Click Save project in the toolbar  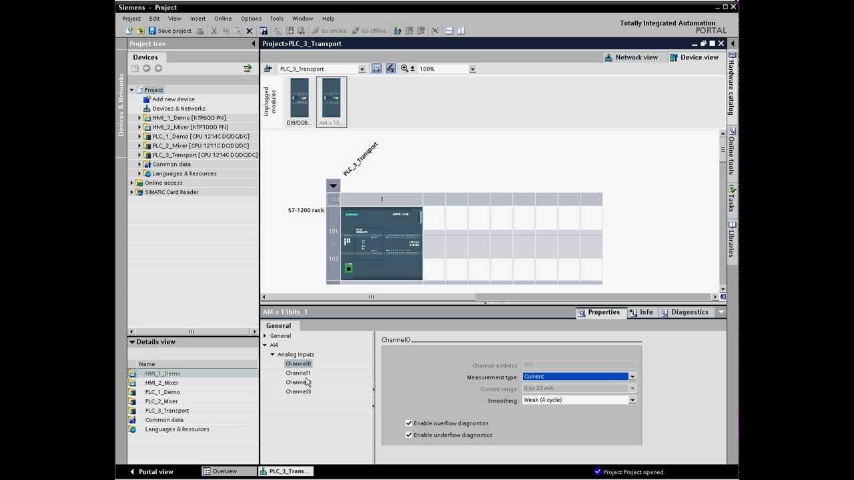click(169, 31)
